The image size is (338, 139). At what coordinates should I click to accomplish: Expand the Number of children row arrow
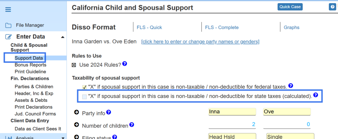[x=76, y=125]
